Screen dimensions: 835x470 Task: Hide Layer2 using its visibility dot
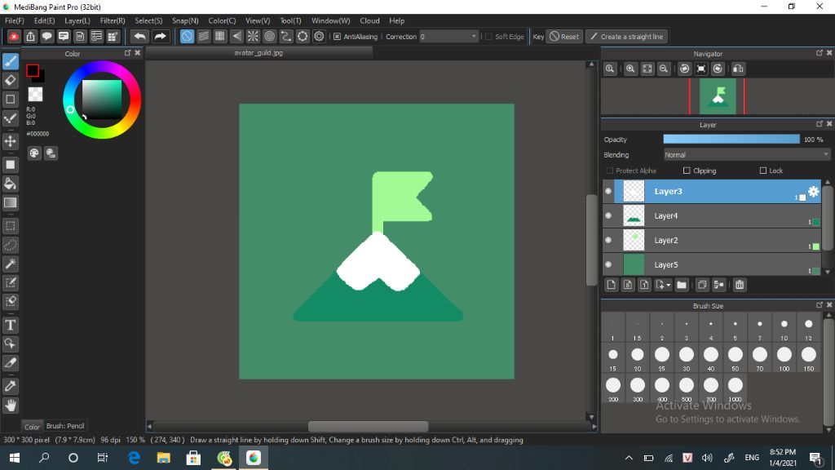tap(608, 241)
